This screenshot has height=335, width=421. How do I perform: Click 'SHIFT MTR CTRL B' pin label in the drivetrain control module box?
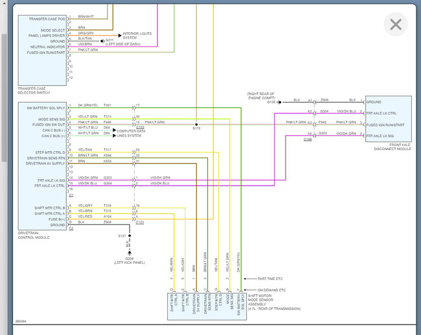pos(50,208)
